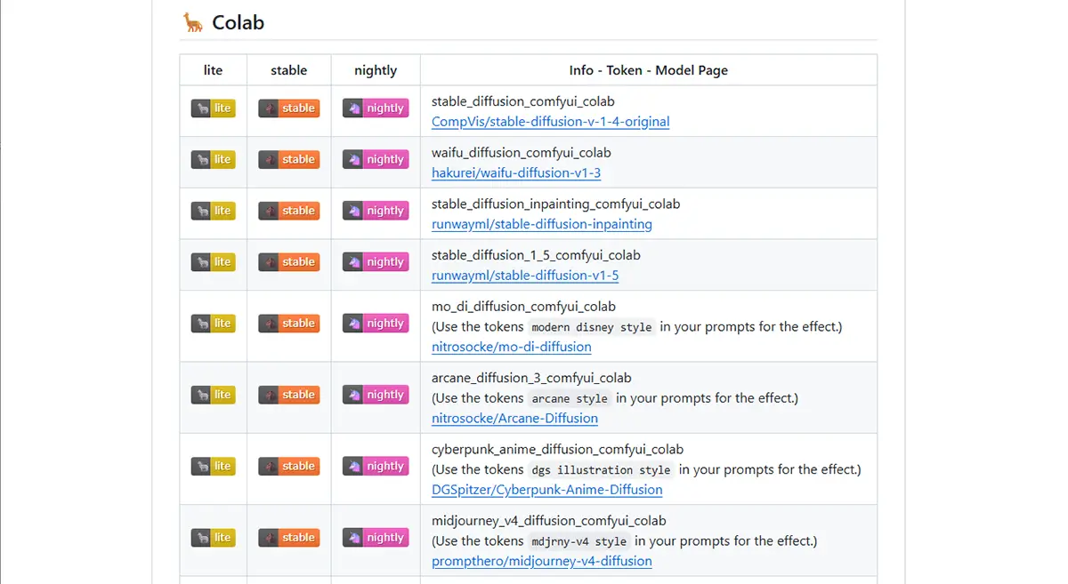1068x584 pixels.
Task: Launch the lite badge for waifu_diffusion_comfyui_colab
Action: point(214,160)
